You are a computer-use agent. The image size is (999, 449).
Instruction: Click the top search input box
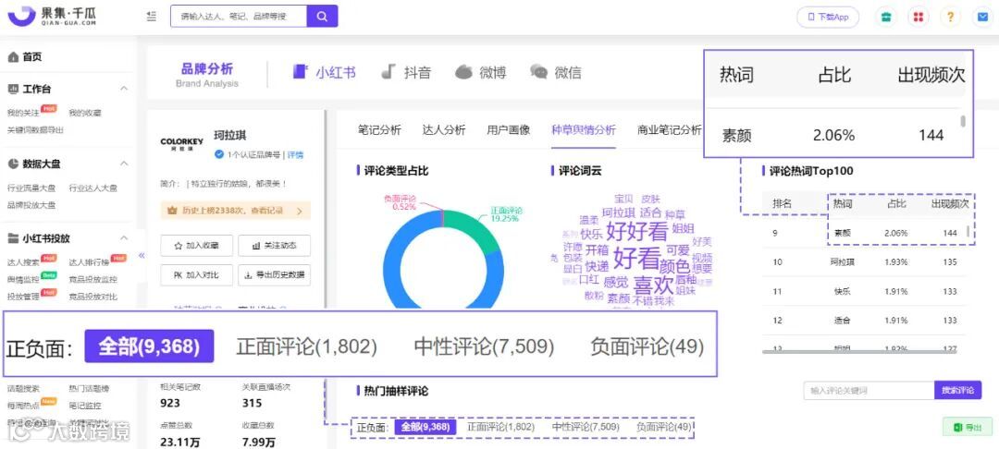239,16
